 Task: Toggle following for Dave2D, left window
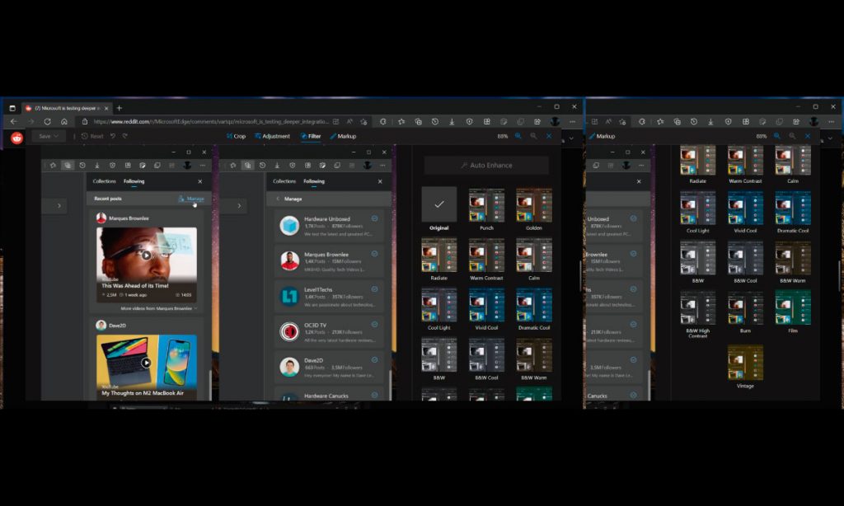click(375, 359)
